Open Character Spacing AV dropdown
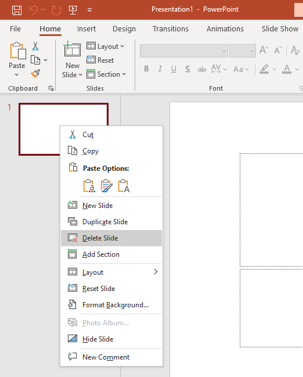303x377 pixels. pos(219,69)
